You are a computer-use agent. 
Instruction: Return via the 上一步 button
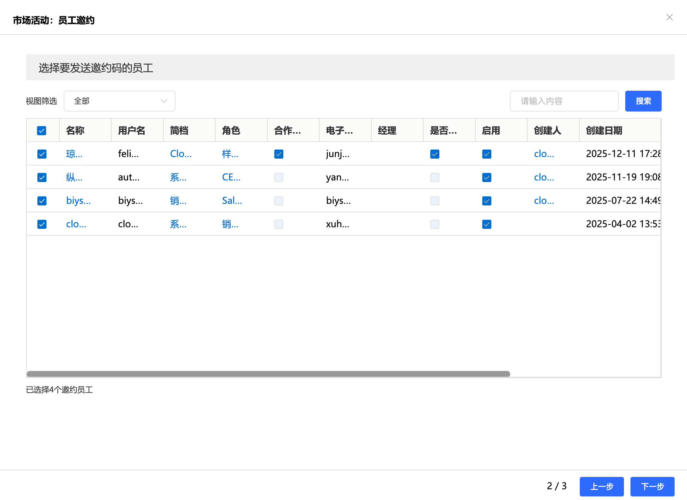click(x=601, y=486)
